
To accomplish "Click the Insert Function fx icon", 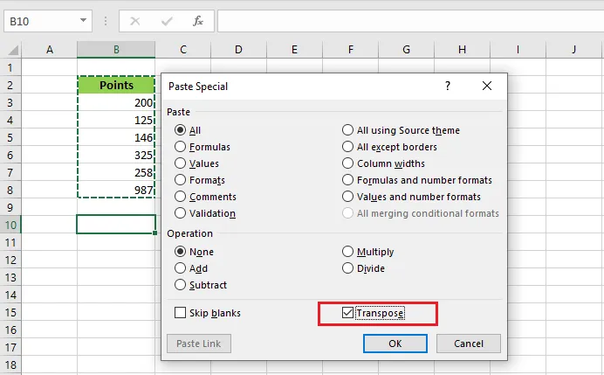I will coord(197,21).
